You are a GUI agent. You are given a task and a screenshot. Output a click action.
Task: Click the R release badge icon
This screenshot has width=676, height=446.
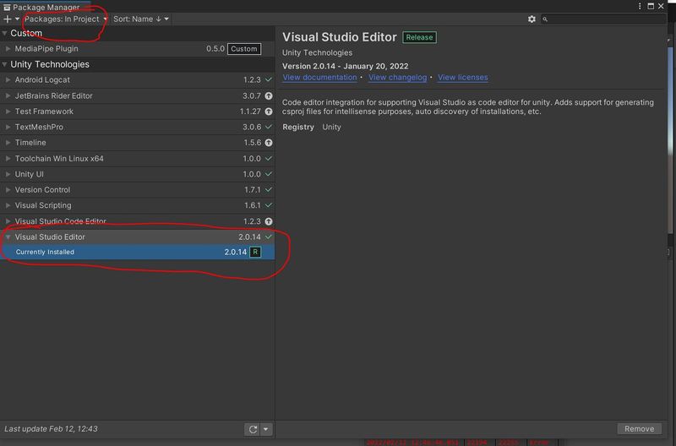click(255, 252)
